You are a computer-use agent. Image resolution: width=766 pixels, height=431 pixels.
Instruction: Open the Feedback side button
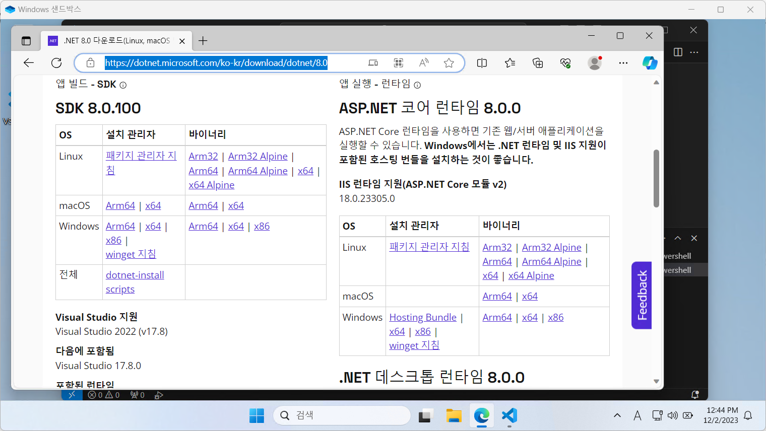(642, 296)
